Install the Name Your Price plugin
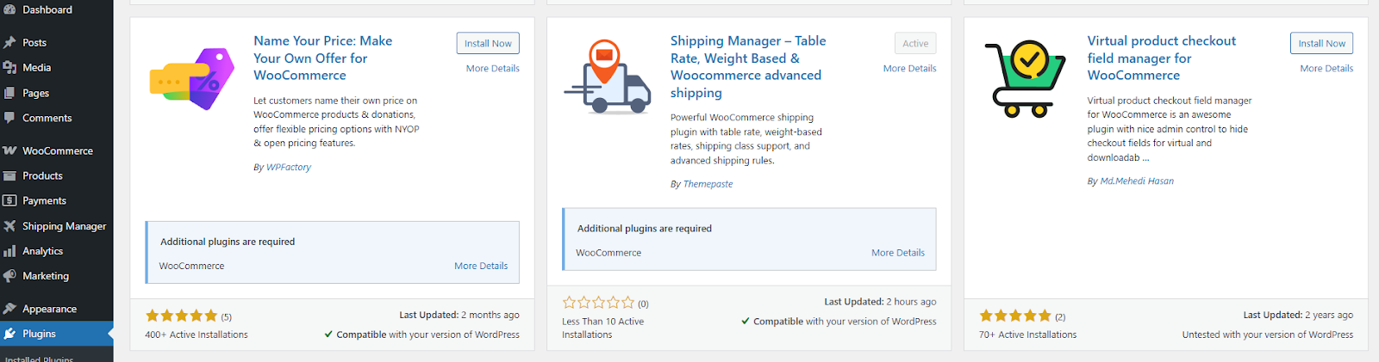This screenshot has height=362, width=1379. [488, 43]
